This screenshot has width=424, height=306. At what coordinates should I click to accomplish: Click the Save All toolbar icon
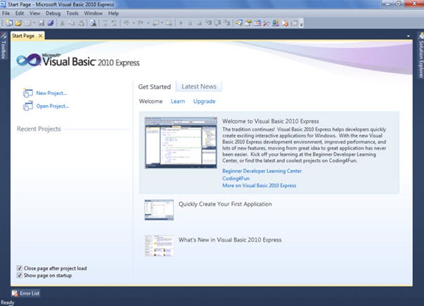tap(51, 23)
